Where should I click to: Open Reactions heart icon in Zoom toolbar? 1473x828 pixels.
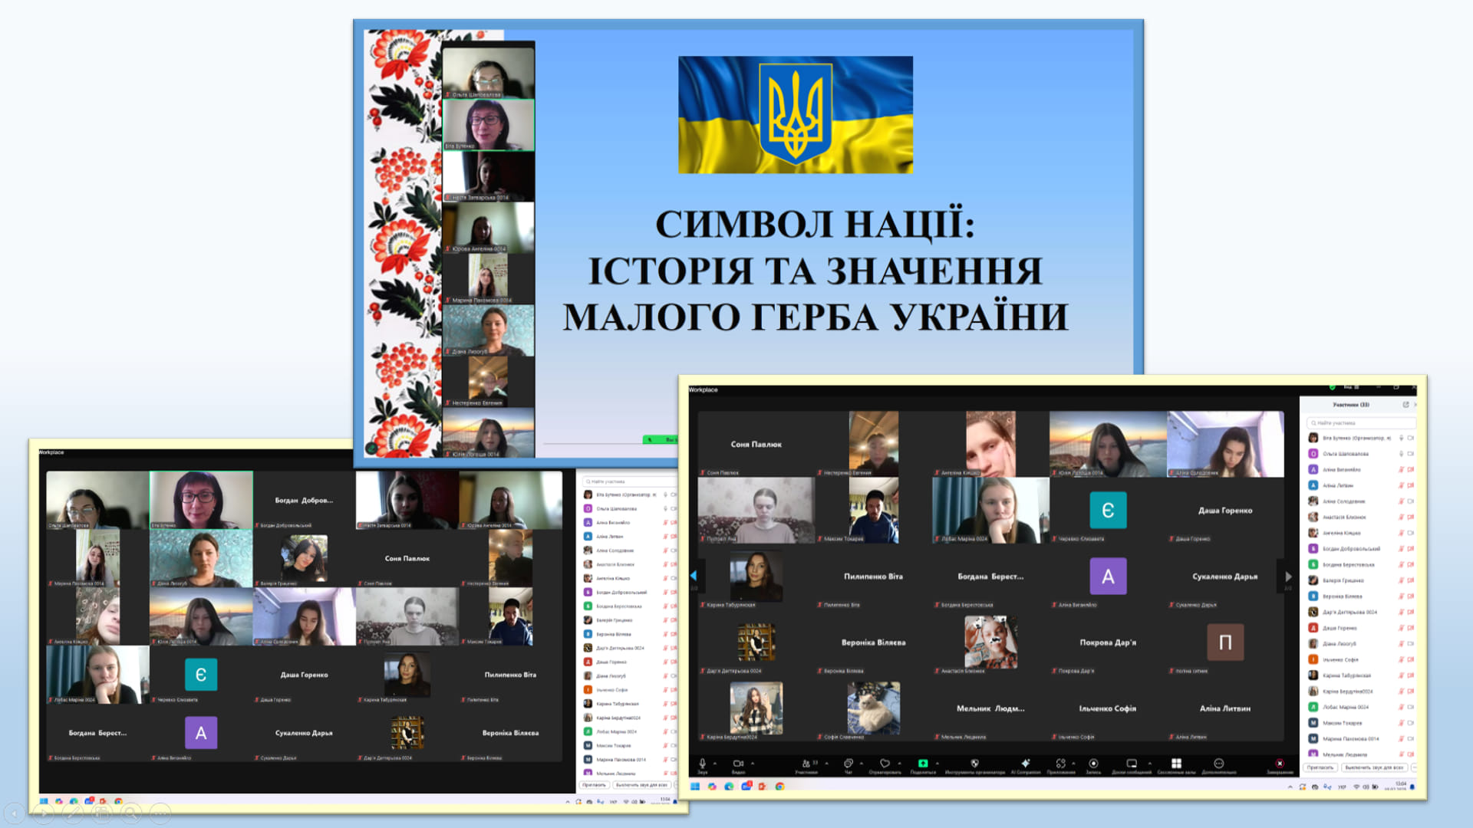point(885,764)
